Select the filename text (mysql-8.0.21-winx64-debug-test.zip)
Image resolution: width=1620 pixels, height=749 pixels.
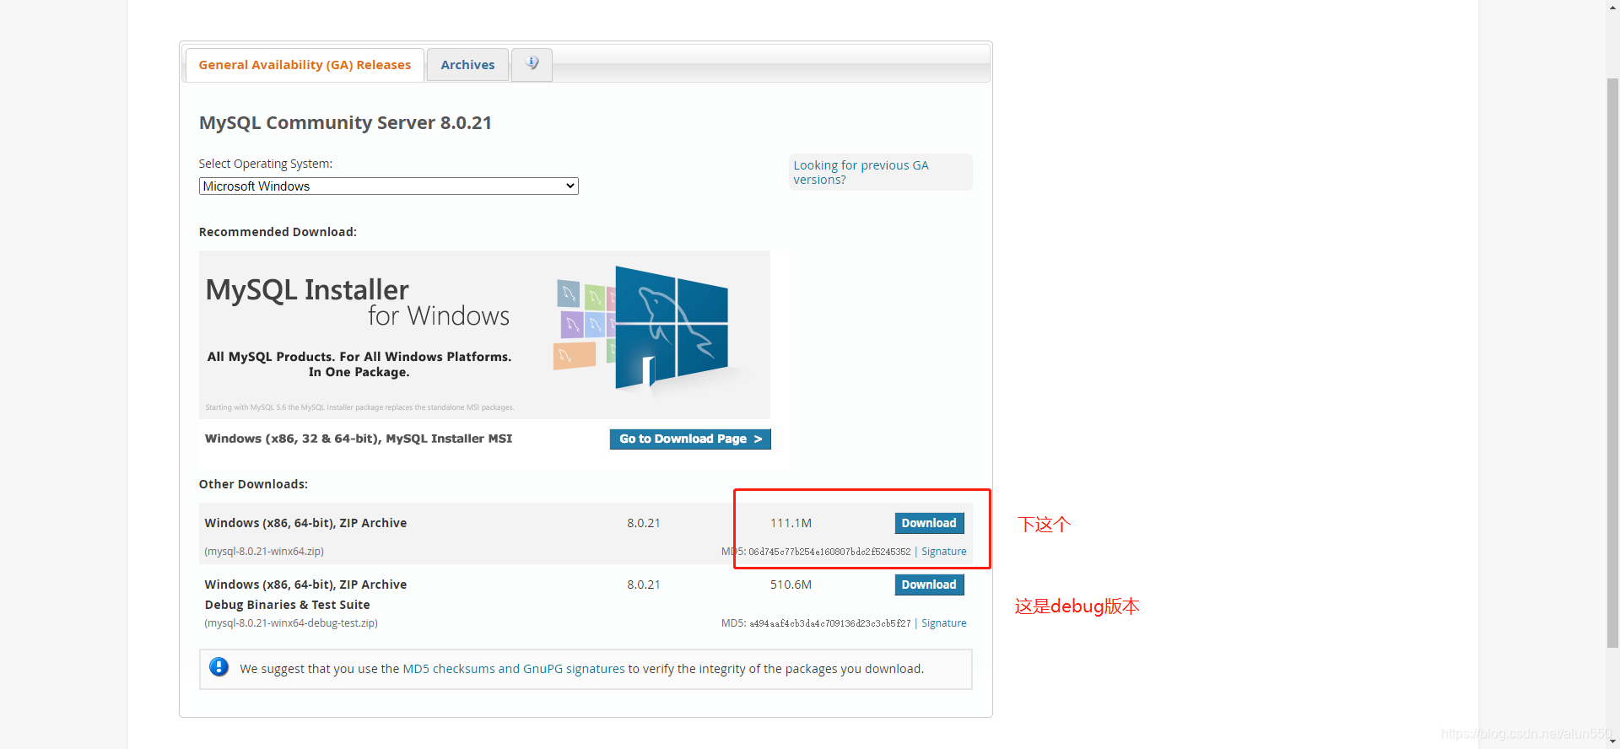[x=291, y=623]
